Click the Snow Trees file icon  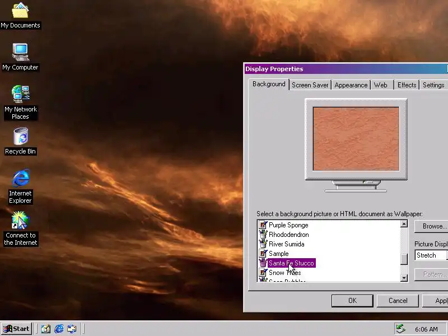coord(263,273)
